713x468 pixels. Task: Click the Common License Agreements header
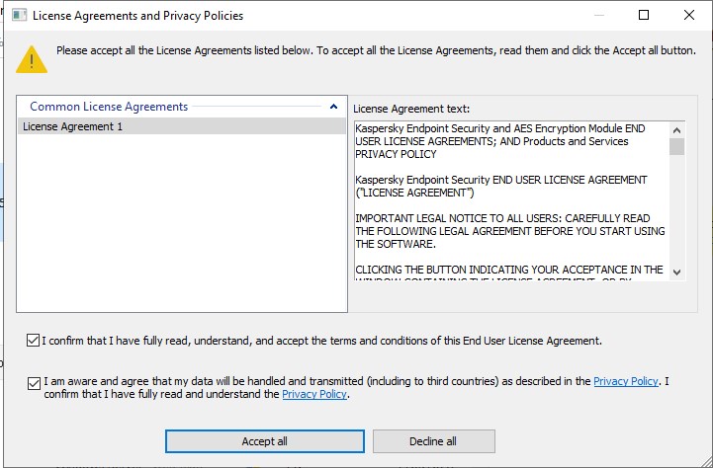coord(109,107)
